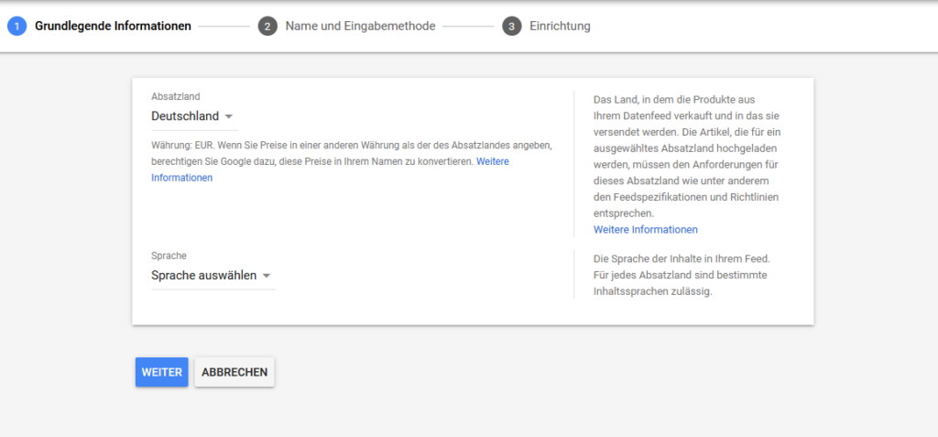
Task: Open Weitere Informationen link in right help panel
Action: click(645, 229)
